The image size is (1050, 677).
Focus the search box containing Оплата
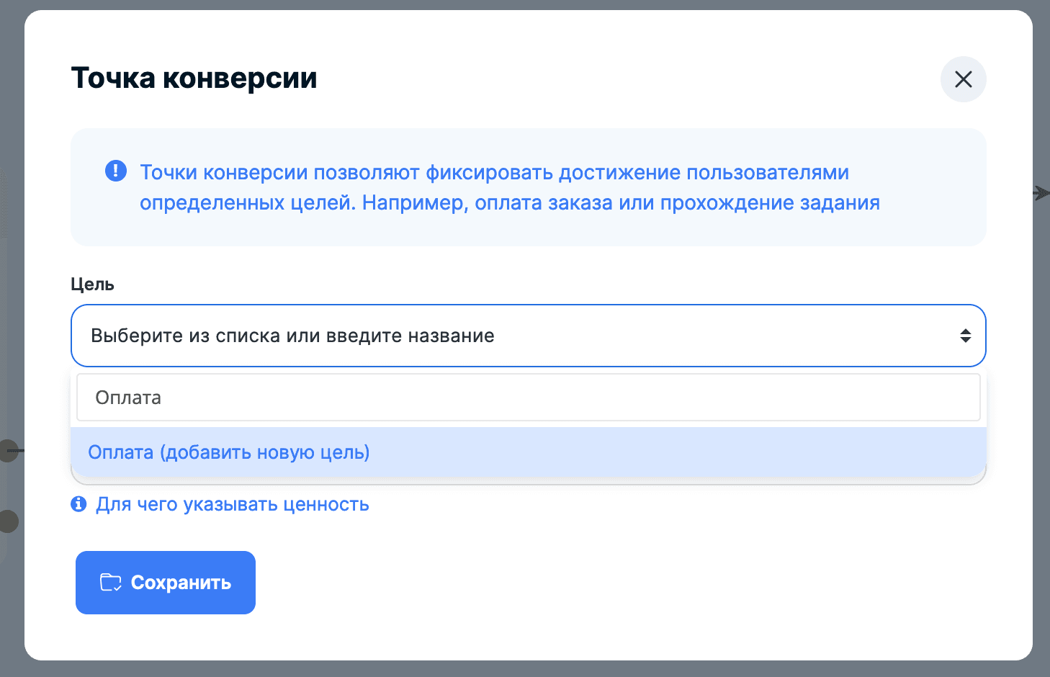[528, 398]
